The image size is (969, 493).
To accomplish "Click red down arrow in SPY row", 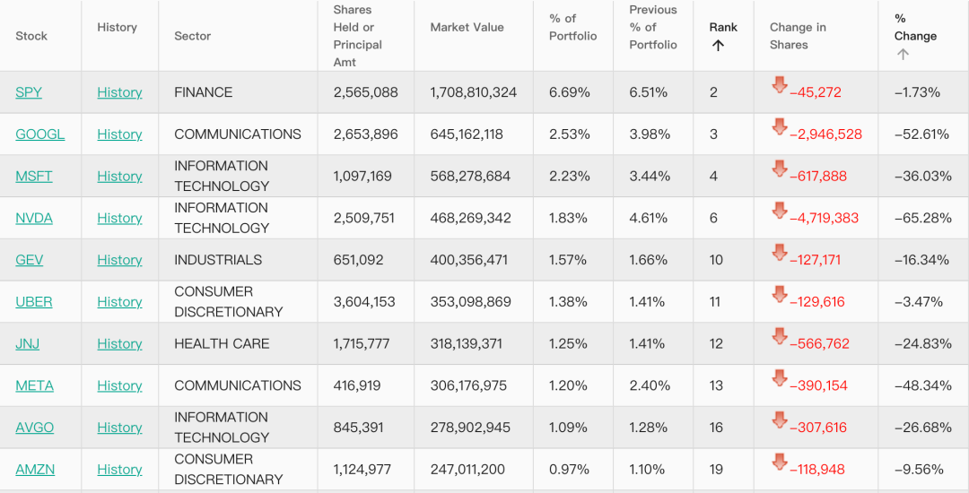I will [x=779, y=85].
